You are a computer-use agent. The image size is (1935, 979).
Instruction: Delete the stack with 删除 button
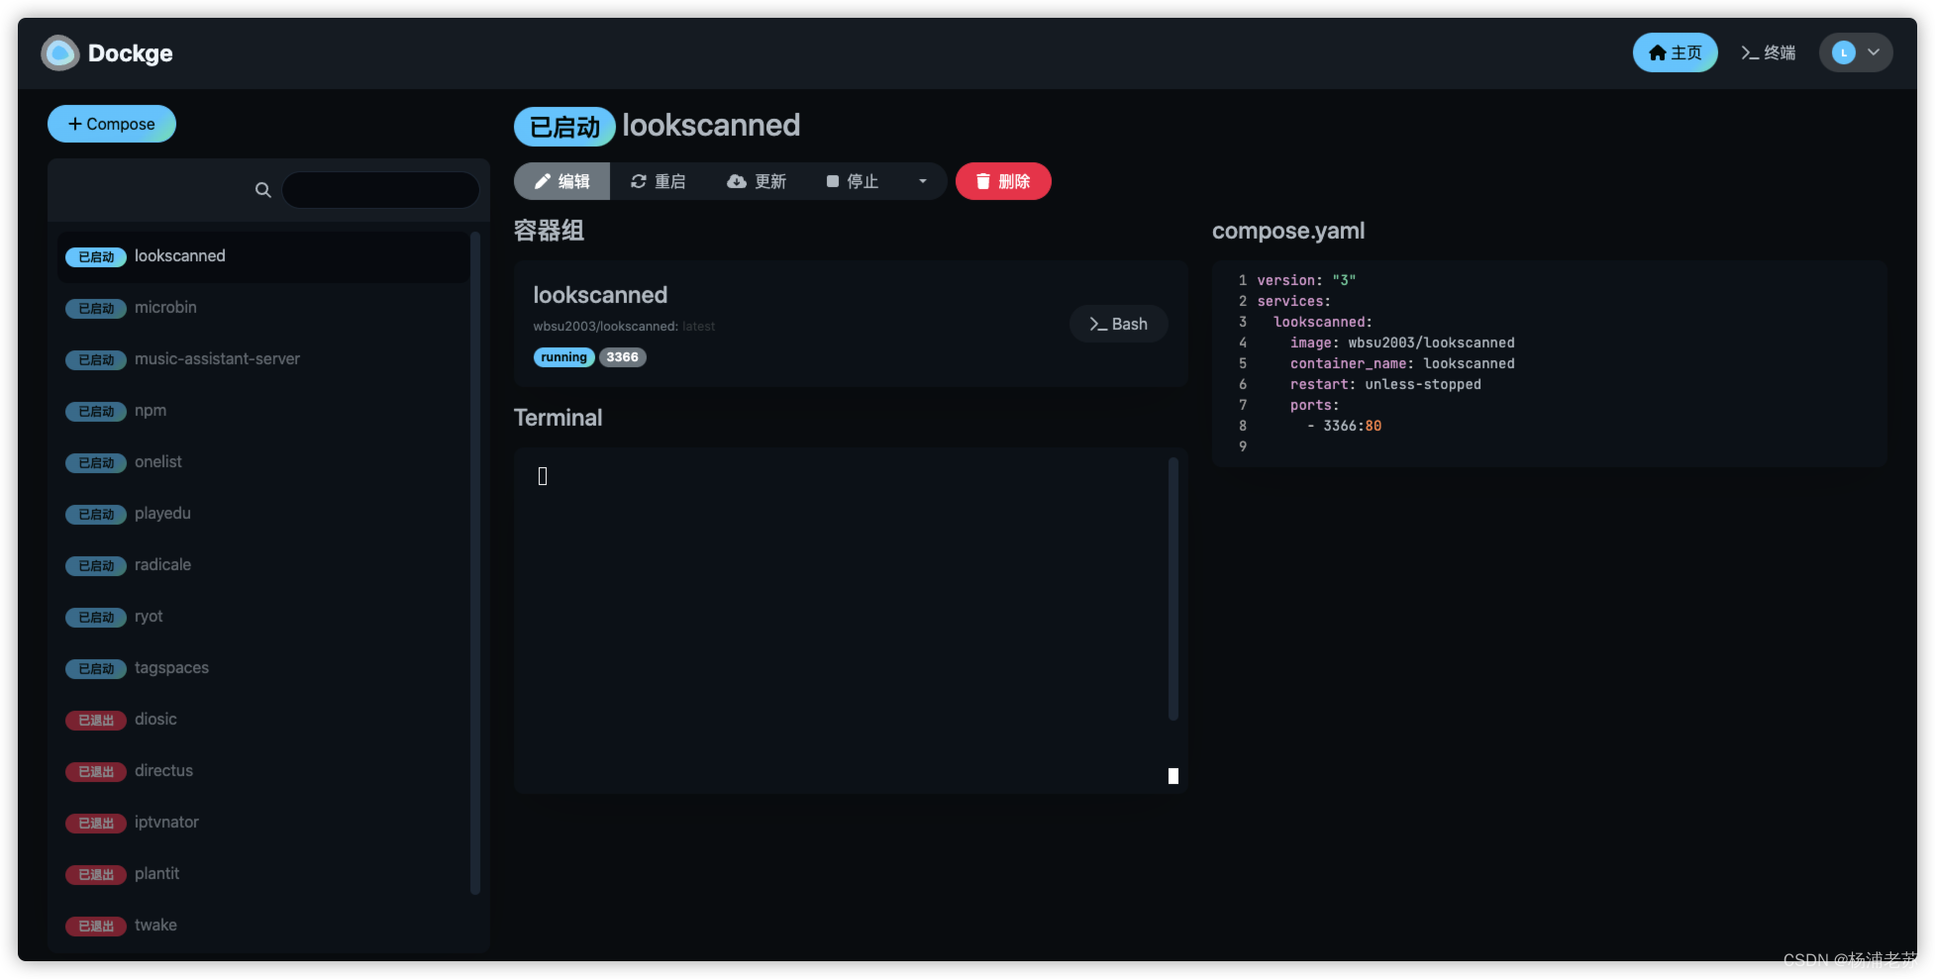(x=1003, y=181)
